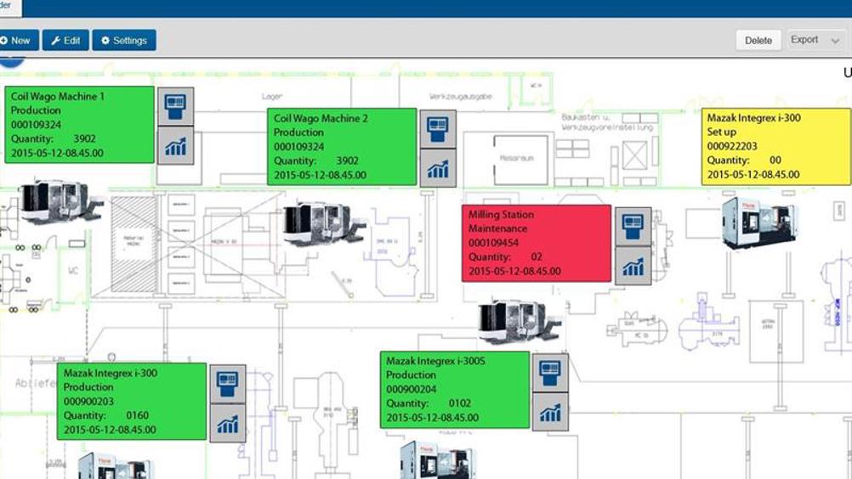The image size is (852, 479).
Task: Click machine image below yellow Set up card
Action: [x=759, y=223]
